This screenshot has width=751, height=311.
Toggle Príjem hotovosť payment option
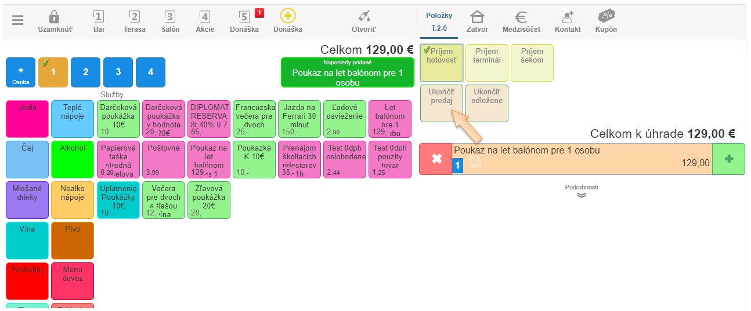click(x=442, y=63)
